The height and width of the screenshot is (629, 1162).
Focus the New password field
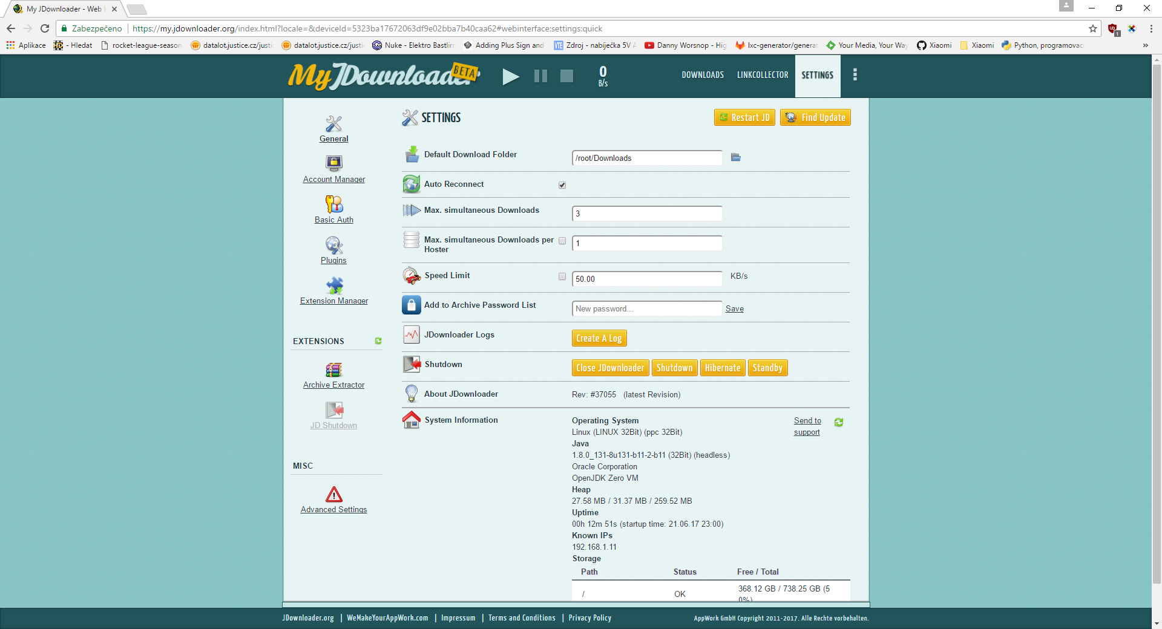pos(647,308)
